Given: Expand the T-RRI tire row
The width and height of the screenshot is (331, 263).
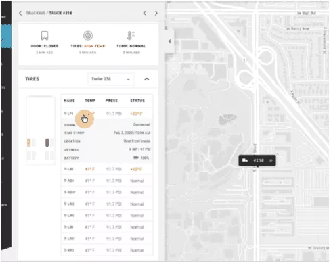Looking at the screenshot, I should point(107,250).
